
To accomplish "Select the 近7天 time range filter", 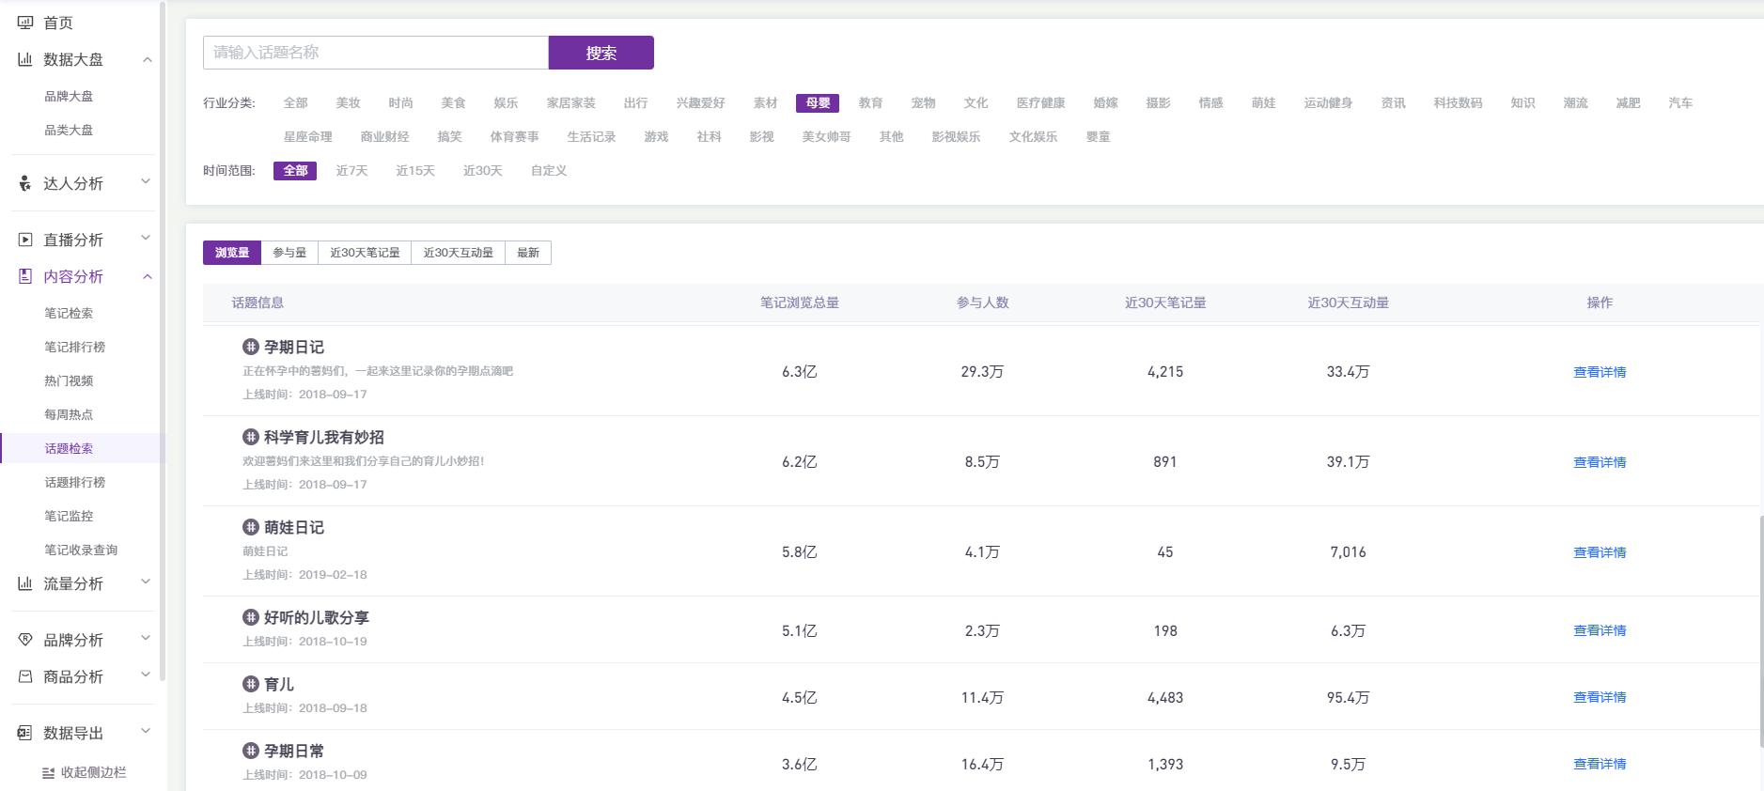I will click(351, 170).
